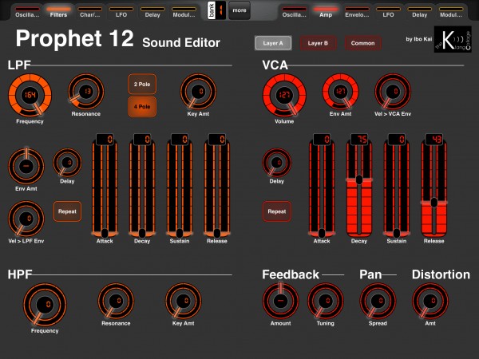Viewport: 479px width, 359px height.
Task: Toggle the LPF envelope Repeat button
Action: 67,211
